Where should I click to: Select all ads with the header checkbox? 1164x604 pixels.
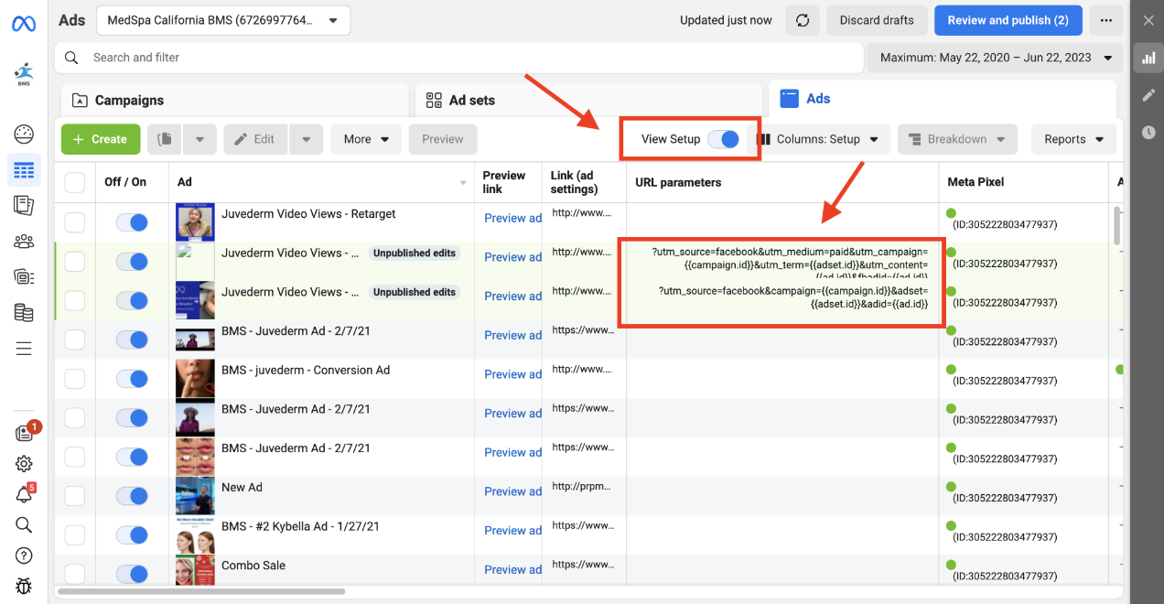(75, 182)
